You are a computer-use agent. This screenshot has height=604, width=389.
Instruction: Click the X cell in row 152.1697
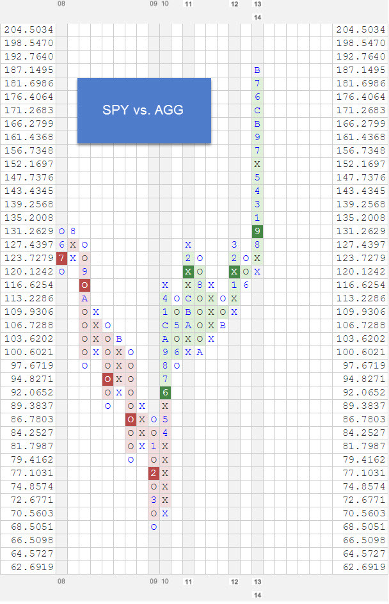coord(257,164)
